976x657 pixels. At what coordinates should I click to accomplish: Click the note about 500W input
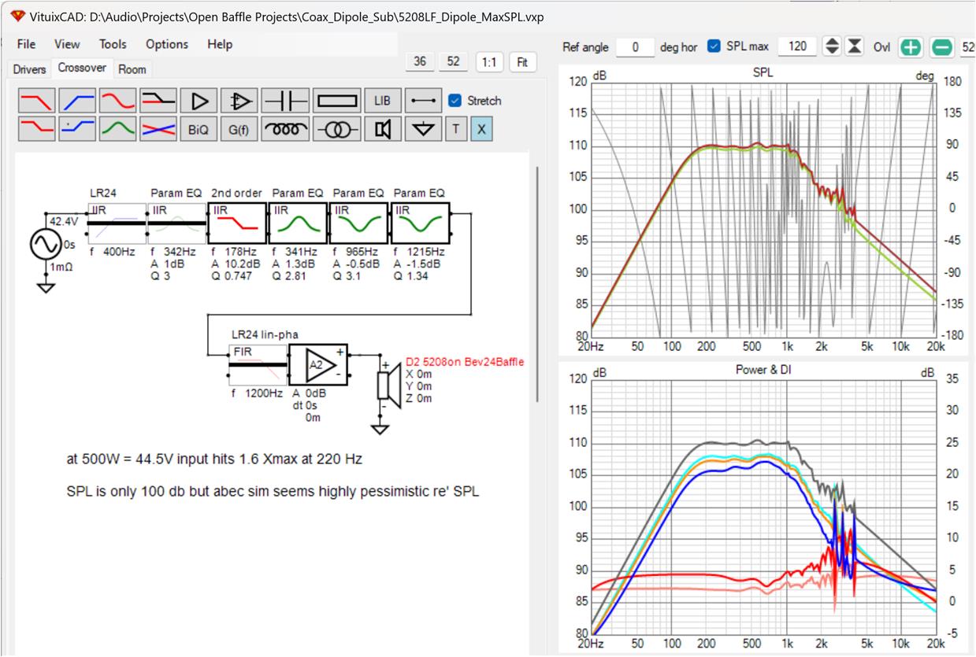[214, 460]
